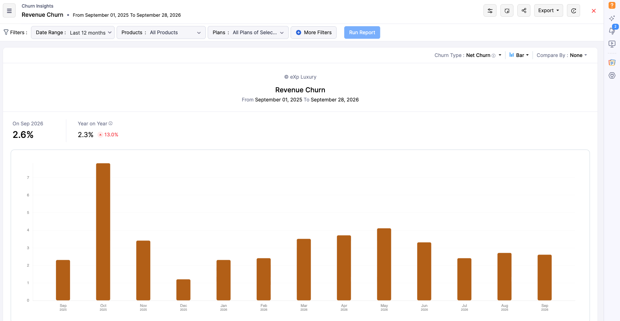The height and width of the screenshot is (321, 620).
Task: Open the video tutorials monitor icon
Action: pos(612,44)
